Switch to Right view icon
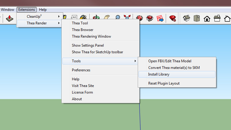Viewport: 231px width, 130px height. pos(217,18)
